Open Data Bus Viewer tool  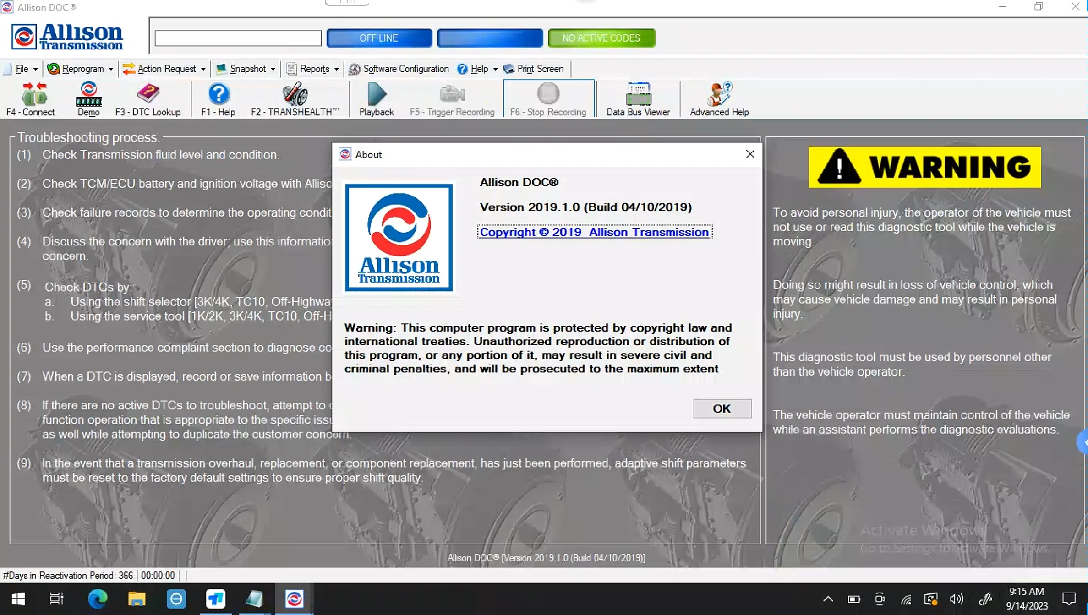click(x=638, y=99)
